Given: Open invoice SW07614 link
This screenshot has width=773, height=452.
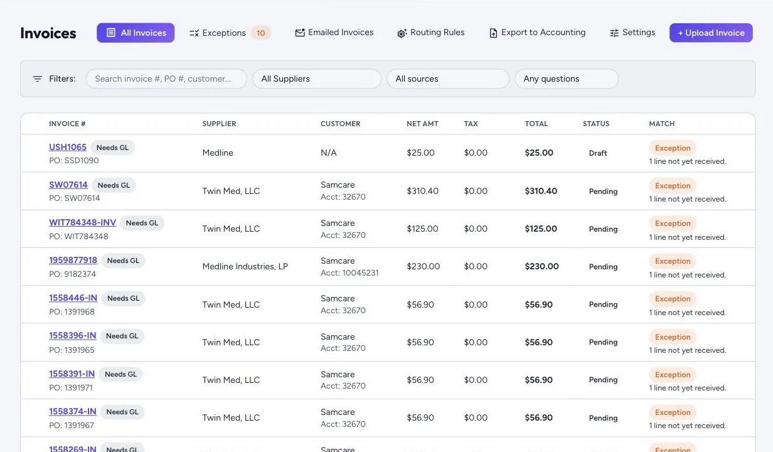Looking at the screenshot, I should point(68,185).
